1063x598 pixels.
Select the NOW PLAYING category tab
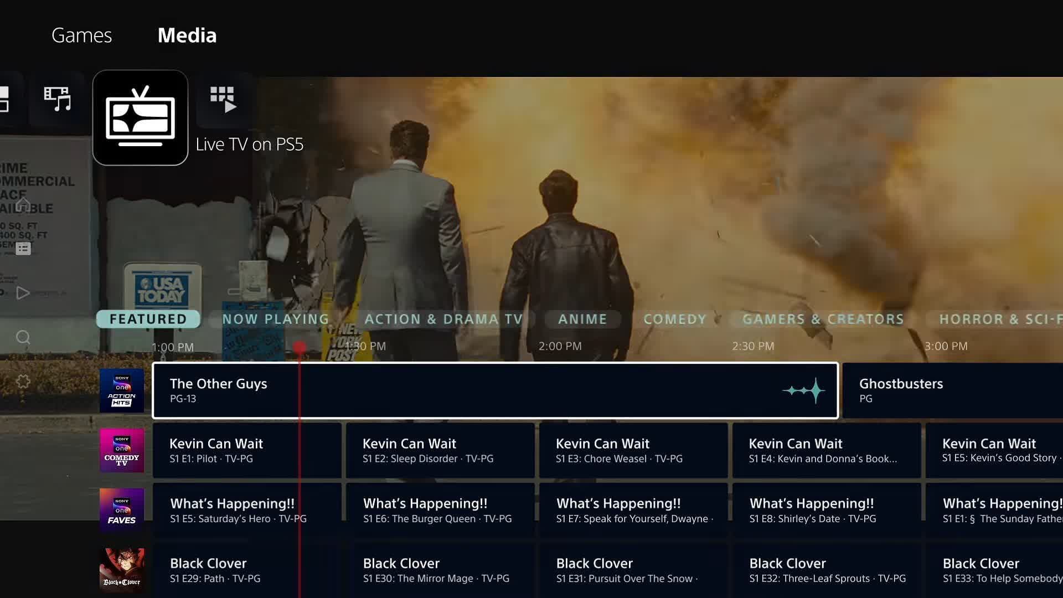(x=275, y=319)
